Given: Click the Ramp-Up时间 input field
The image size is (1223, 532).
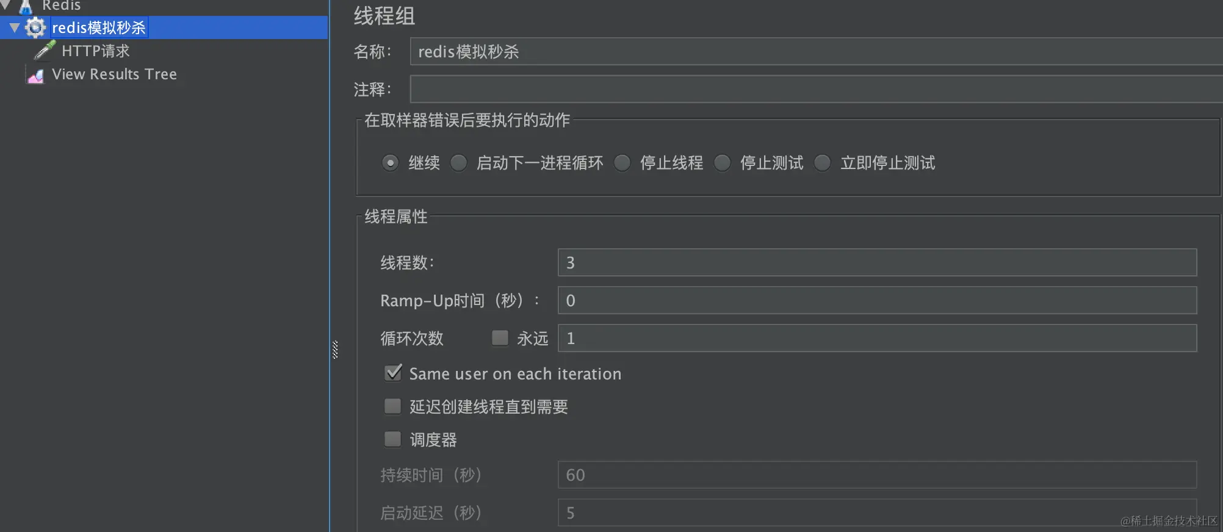Looking at the screenshot, I should click(x=877, y=300).
